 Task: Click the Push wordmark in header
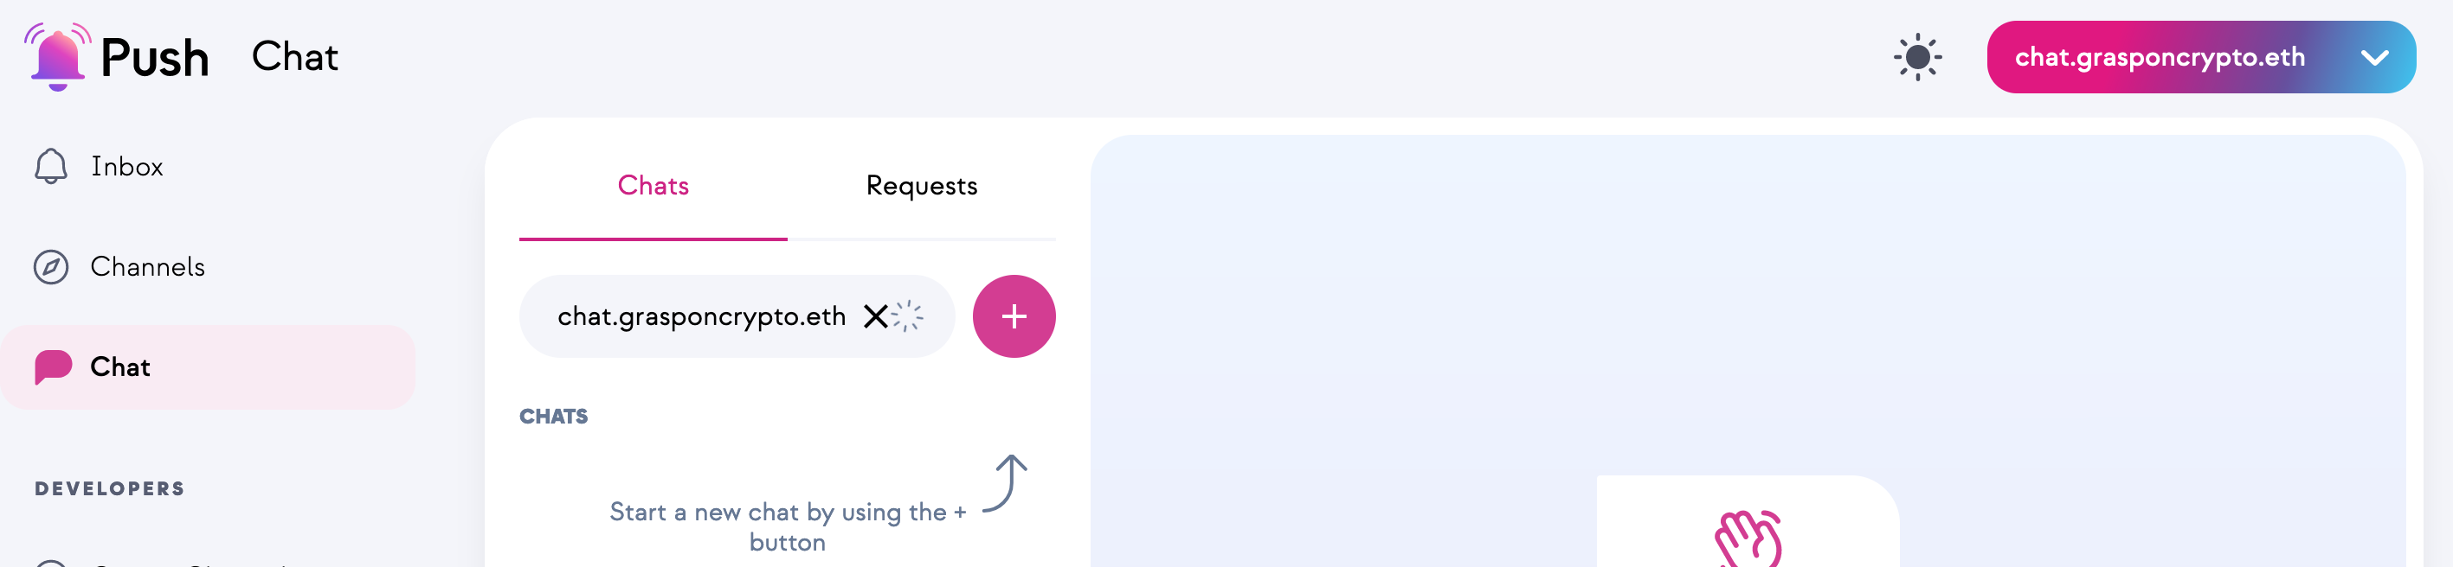(154, 58)
